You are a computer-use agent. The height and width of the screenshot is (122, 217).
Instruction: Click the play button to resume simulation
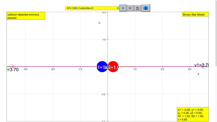pyautogui.click(x=123, y=8)
